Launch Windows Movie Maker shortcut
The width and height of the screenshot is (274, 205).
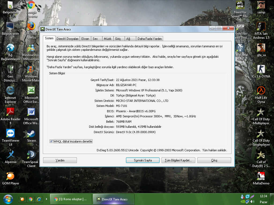pos(31,74)
